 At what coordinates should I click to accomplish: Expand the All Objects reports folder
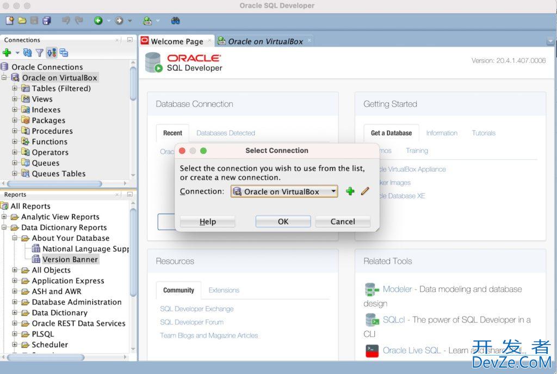coord(15,270)
